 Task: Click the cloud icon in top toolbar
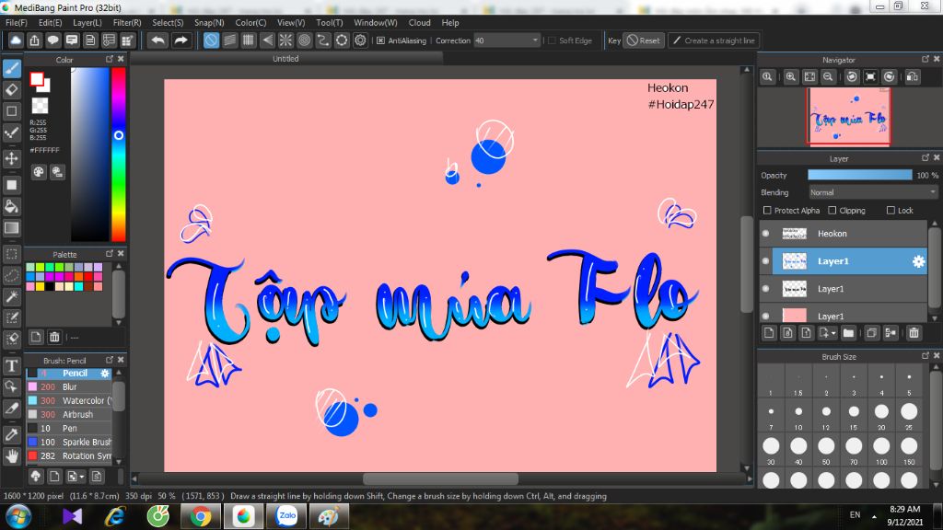point(16,40)
